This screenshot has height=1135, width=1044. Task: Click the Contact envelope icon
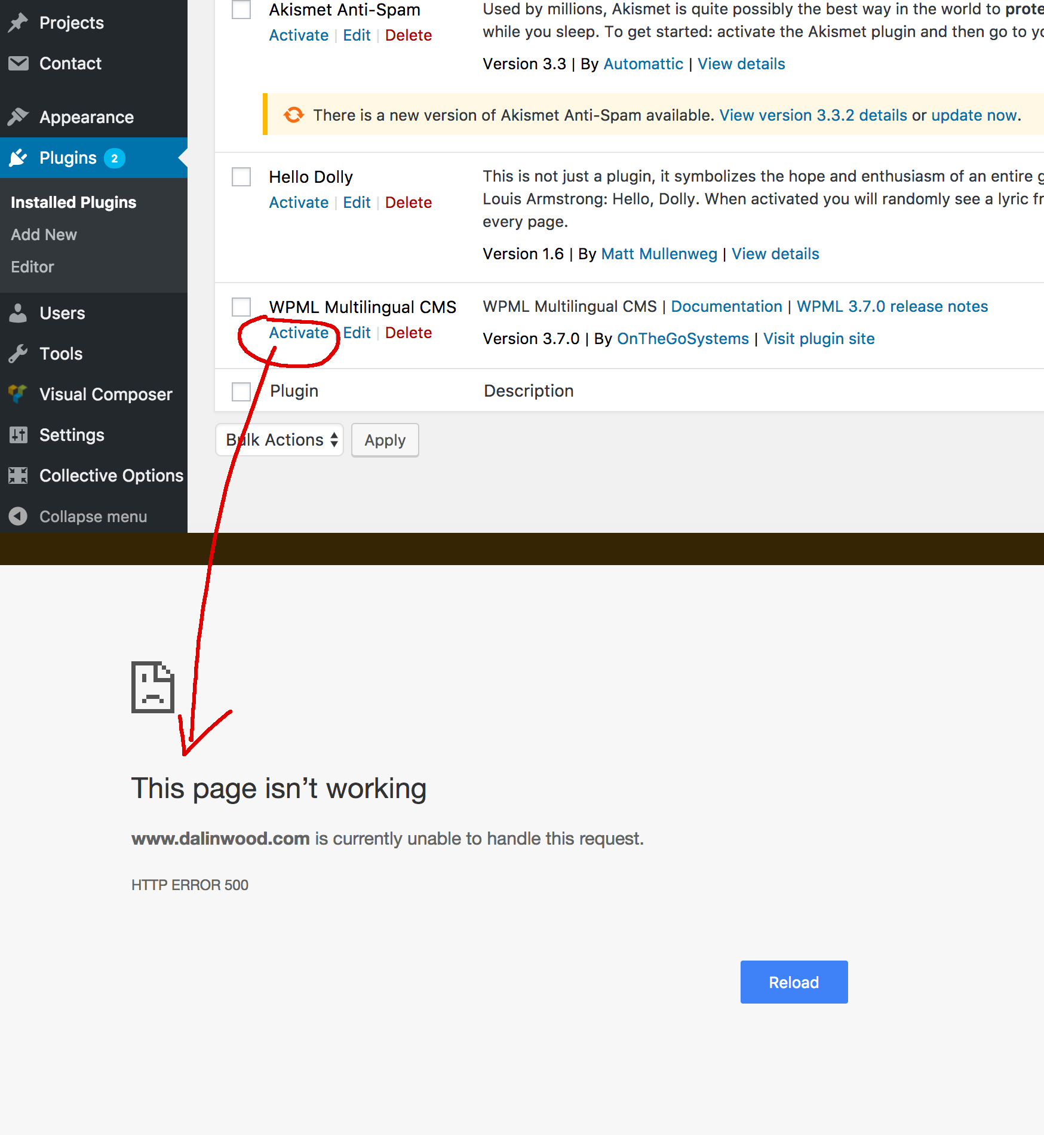[x=19, y=63]
